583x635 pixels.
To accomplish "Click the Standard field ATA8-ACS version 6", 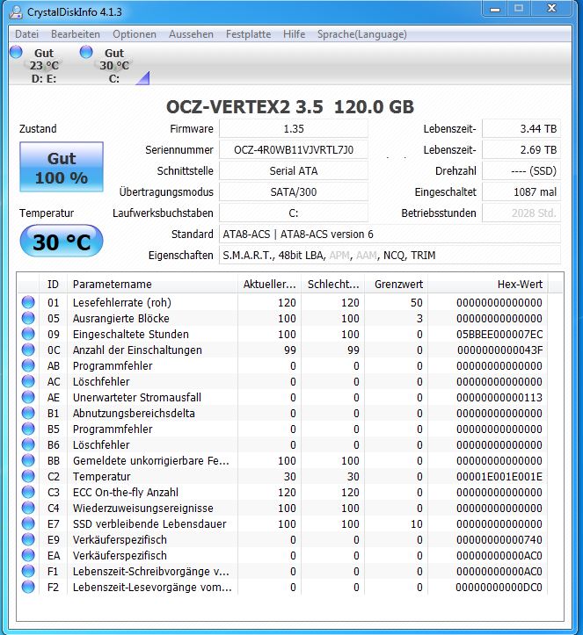I will 390,235.
